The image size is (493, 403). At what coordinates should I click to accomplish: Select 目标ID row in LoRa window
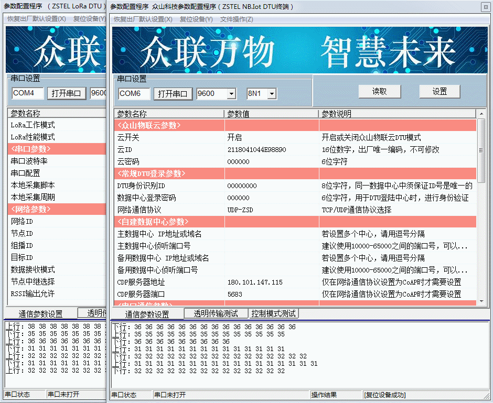click(57, 257)
